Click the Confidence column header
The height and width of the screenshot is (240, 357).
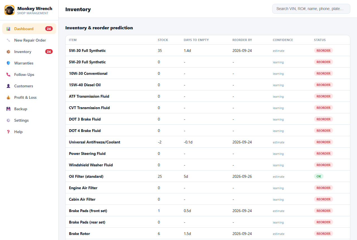pos(283,40)
